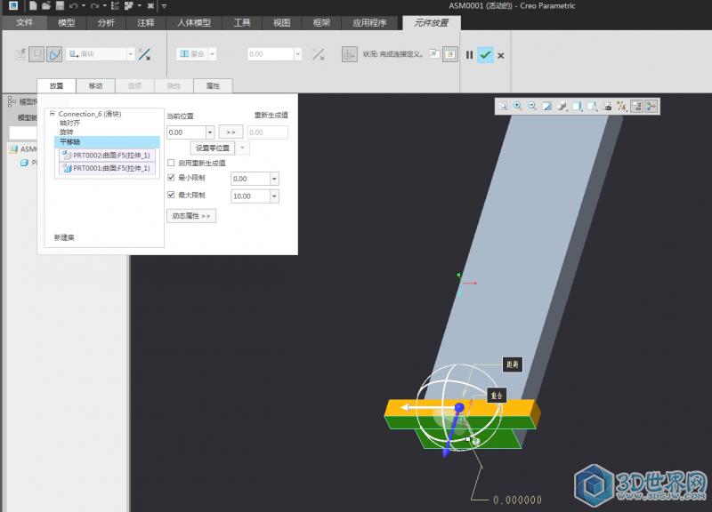
Task: Click the Refit view icon in graphics toolbar
Action: [503, 106]
